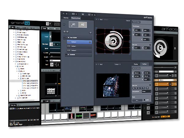The height and width of the screenshot is (138, 184).
Task: Click the diamond icon on the Surface 2 row
Action: coord(90,42)
